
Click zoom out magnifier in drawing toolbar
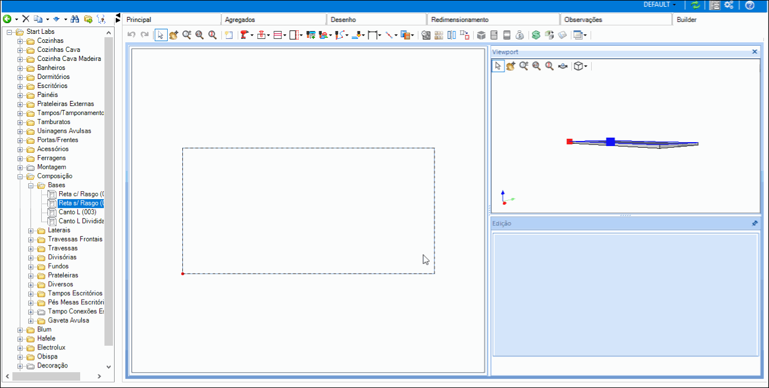[x=199, y=35]
